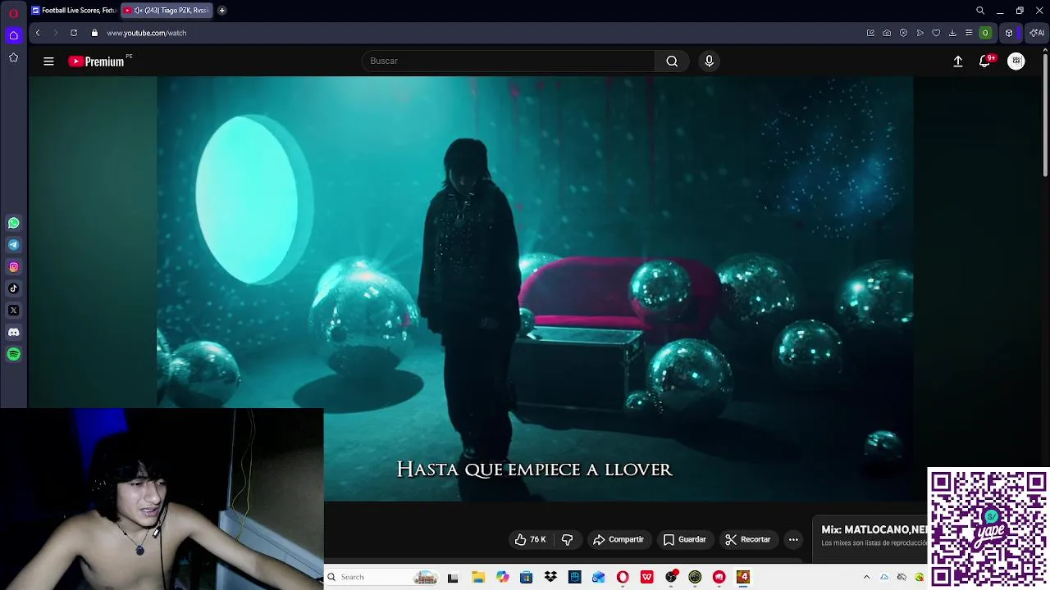Select the Tiago PZK YouTube tab
Viewport: 1050px width, 590px height.
coord(167,11)
